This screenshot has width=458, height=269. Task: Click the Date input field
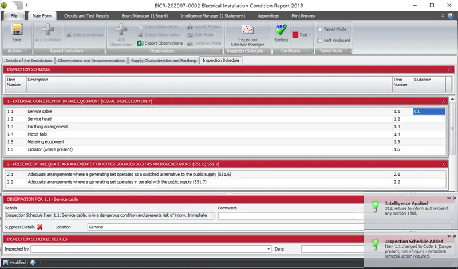pyautogui.click(x=332, y=249)
